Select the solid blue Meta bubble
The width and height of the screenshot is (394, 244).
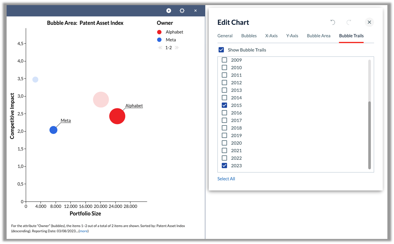coord(53,130)
